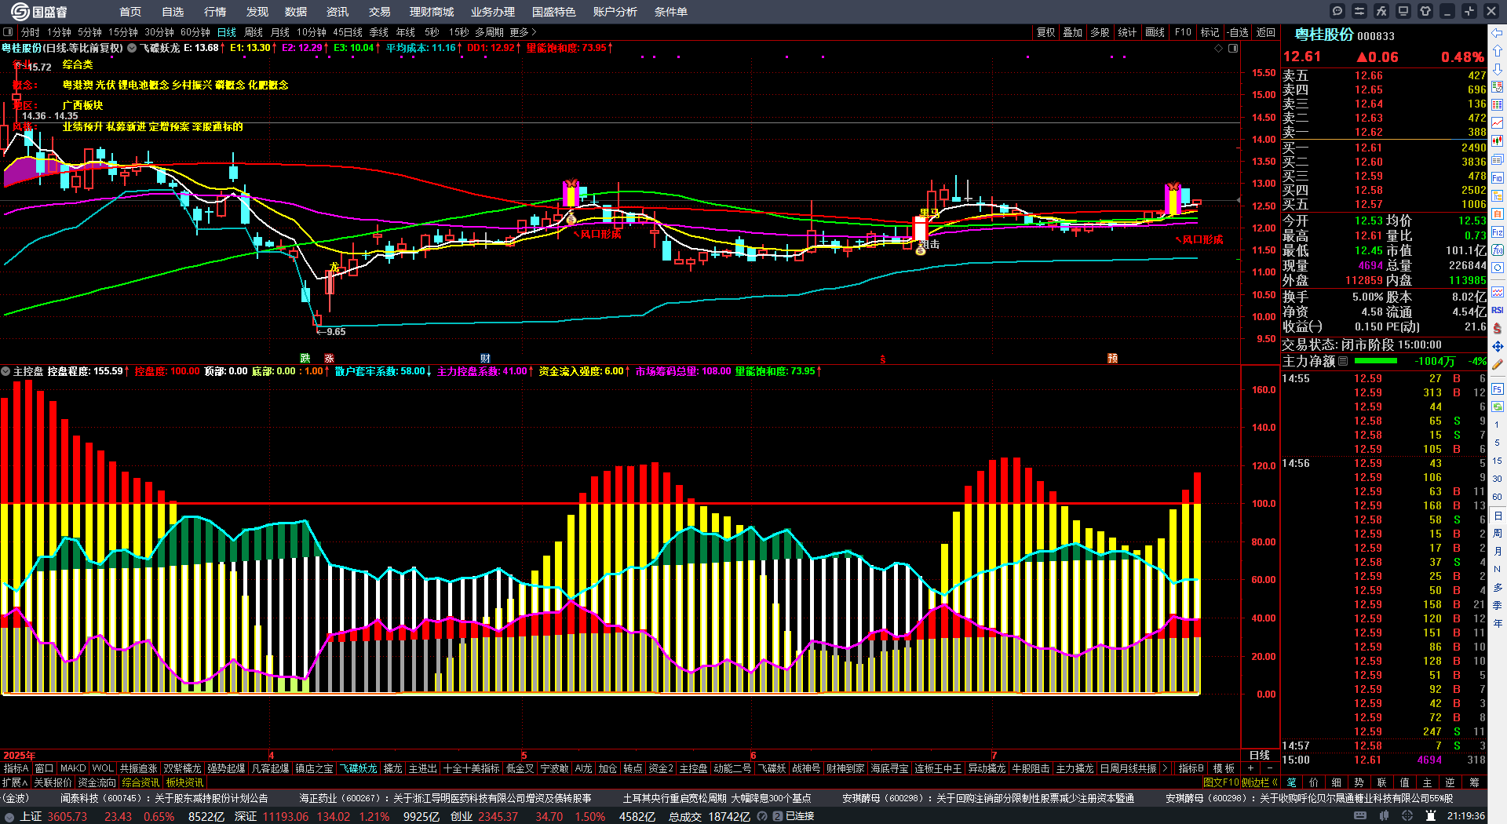Expand the 指标A indicator group
Viewport: 1507px width, 824px height.
[x=16, y=768]
